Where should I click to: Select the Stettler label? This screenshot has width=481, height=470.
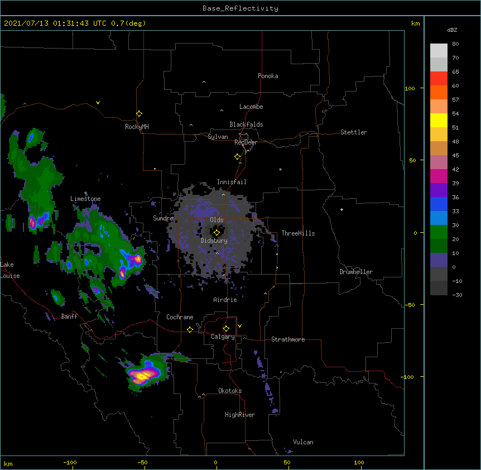click(x=354, y=132)
